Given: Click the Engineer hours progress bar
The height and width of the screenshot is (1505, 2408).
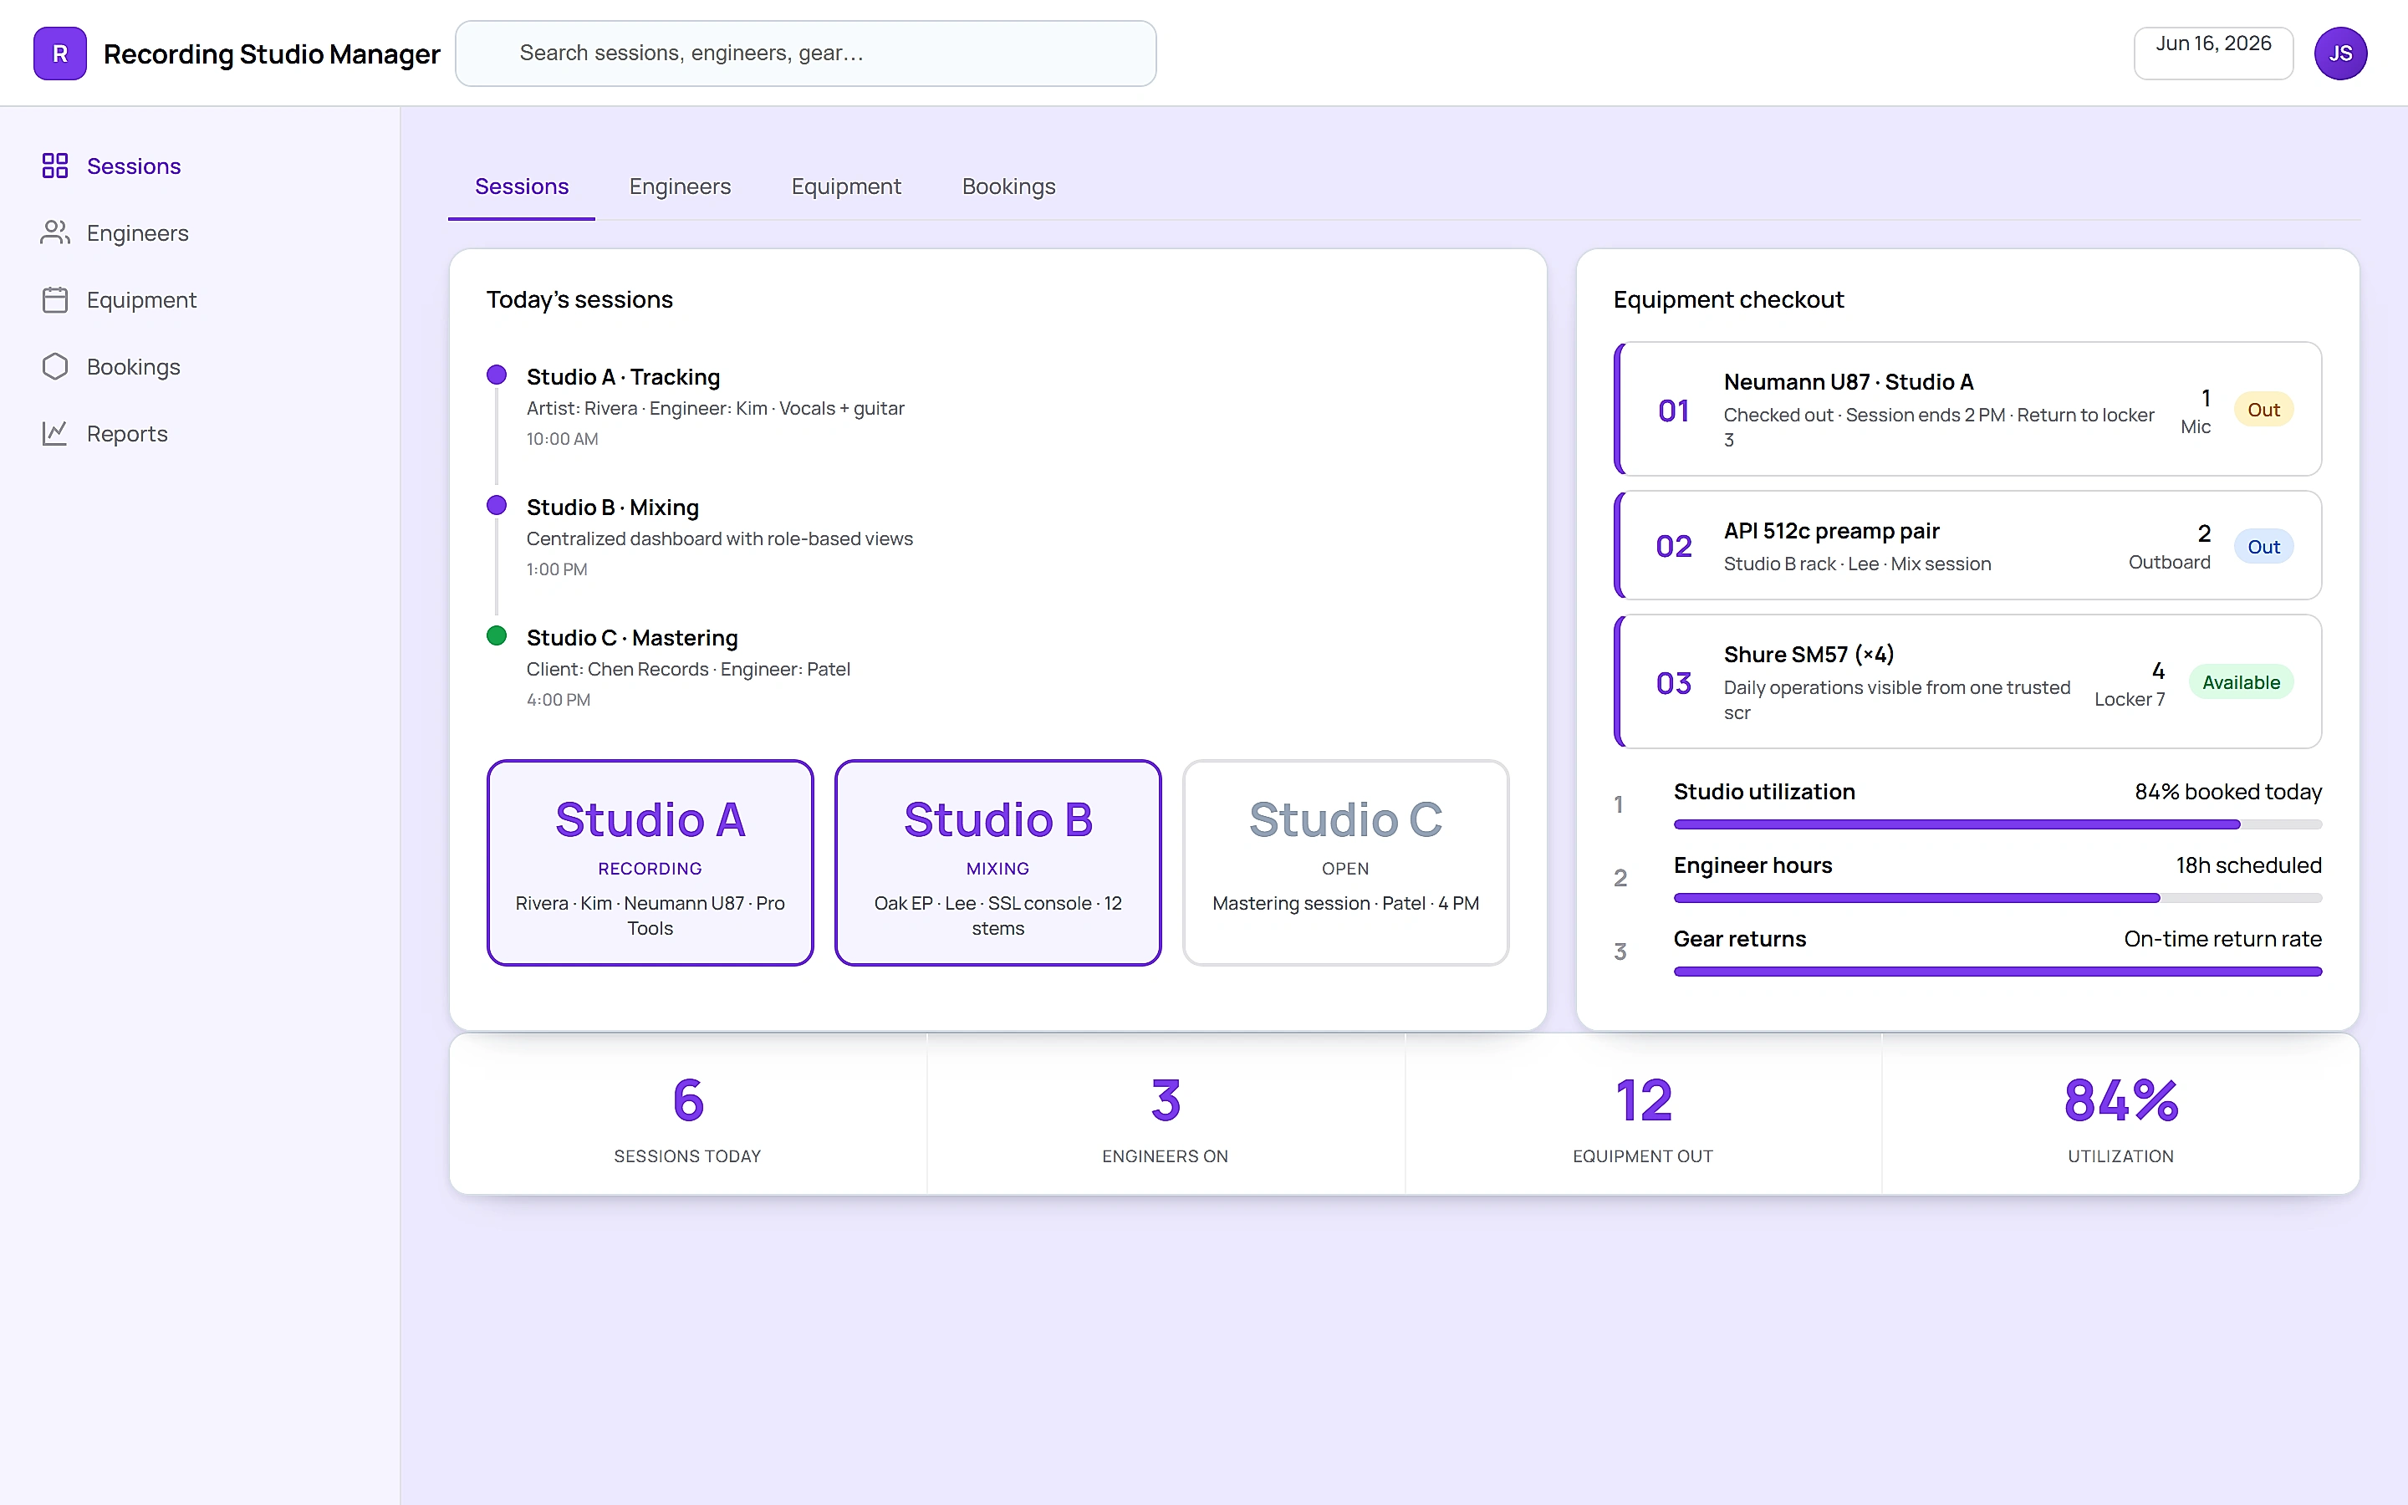Looking at the screenshot, I should (x=1997, y=898).
